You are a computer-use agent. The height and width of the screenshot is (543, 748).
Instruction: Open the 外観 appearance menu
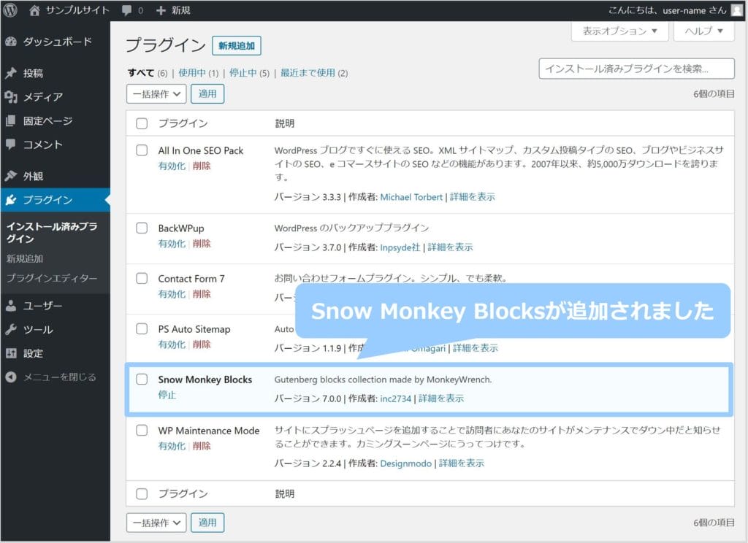(33, 176)
